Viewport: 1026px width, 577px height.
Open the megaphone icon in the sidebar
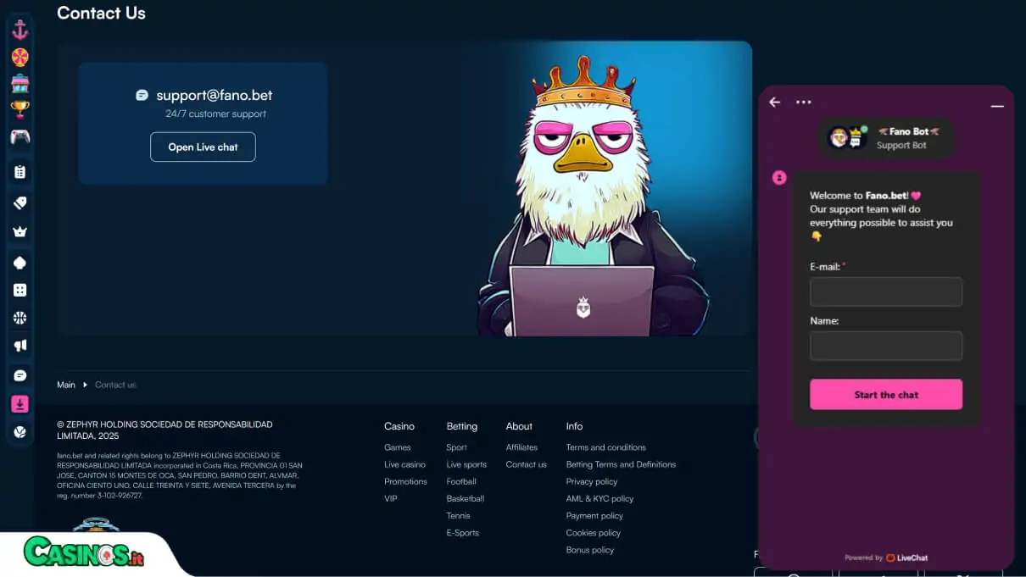[x=20, y=346]
